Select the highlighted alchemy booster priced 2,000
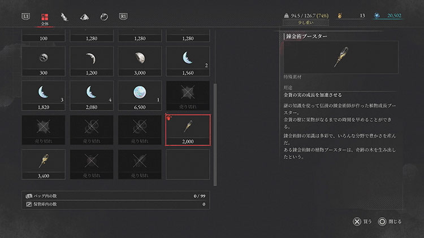This screenshot has height=238, width=424. pos(188,130)
